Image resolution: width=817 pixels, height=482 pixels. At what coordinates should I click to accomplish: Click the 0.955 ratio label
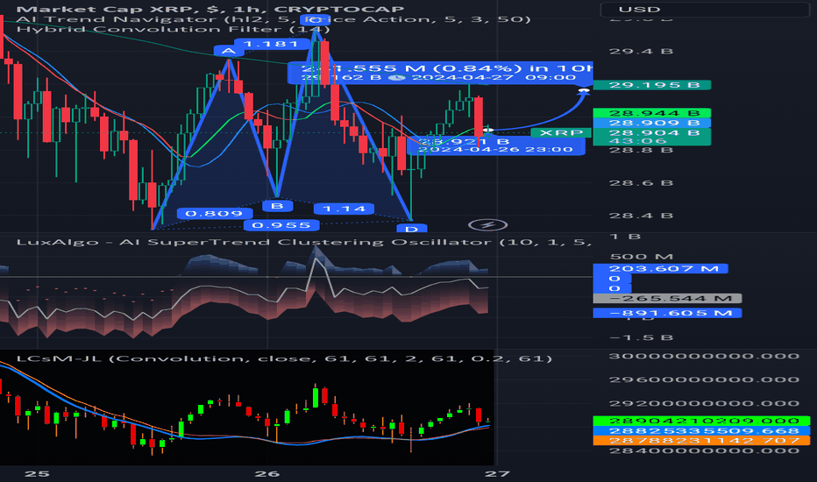click(x=281, y=225)
